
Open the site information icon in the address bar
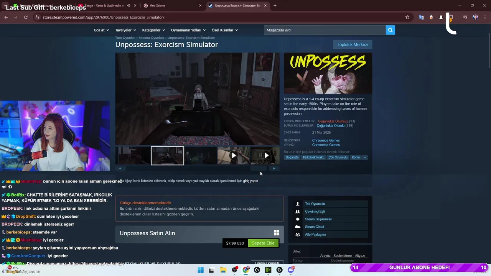[x=37, y=17]
